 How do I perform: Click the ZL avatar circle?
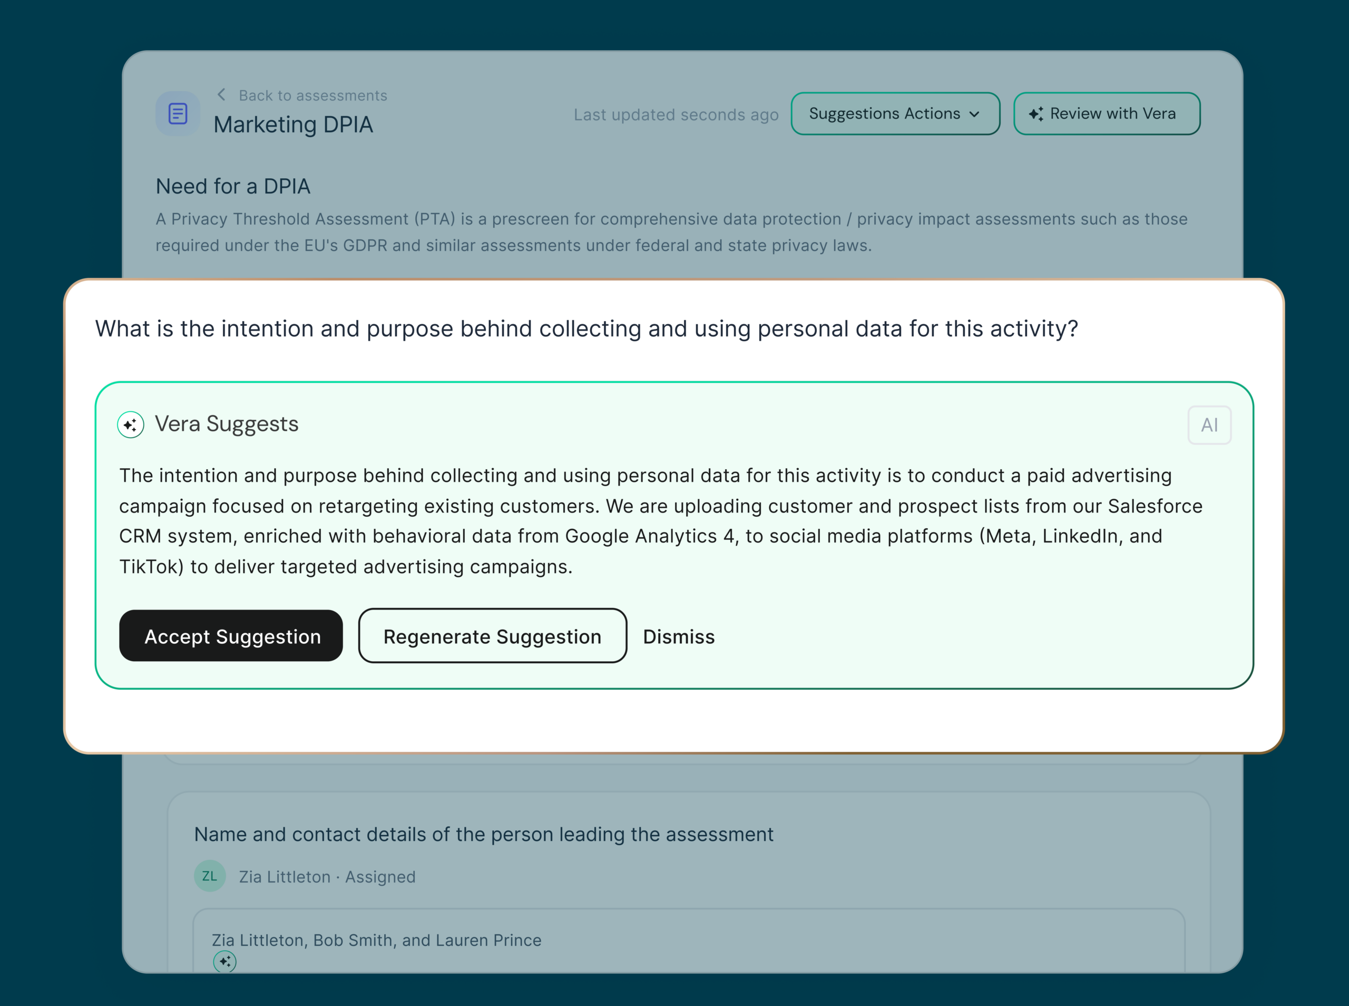(x=209, y=876)
